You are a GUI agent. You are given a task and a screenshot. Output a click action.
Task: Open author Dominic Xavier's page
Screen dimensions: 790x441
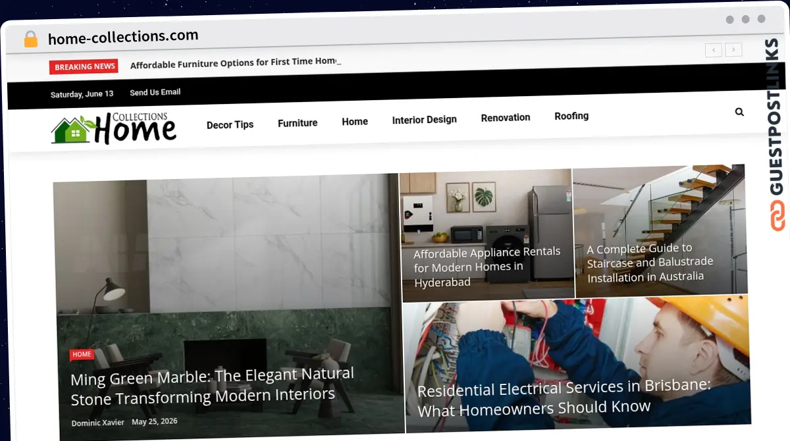tap(97, 423)
